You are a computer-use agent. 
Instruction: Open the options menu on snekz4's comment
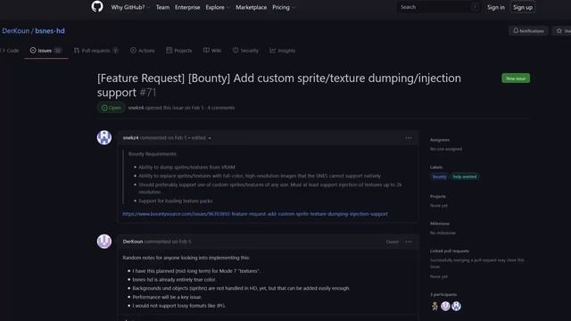pyautogui.click(x=409, y=138)
